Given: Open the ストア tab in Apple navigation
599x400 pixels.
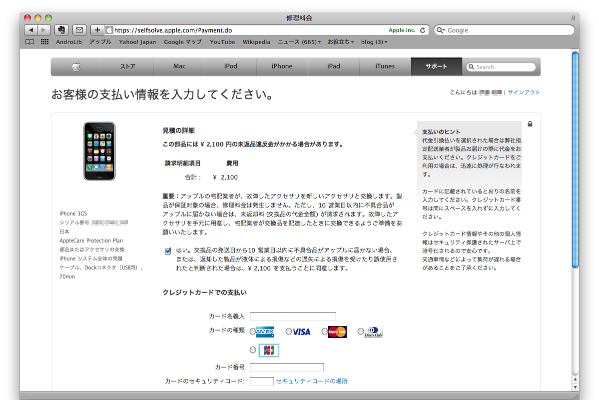Looking at the screenshot, I should pyautogui.click(x=127, y=66).
